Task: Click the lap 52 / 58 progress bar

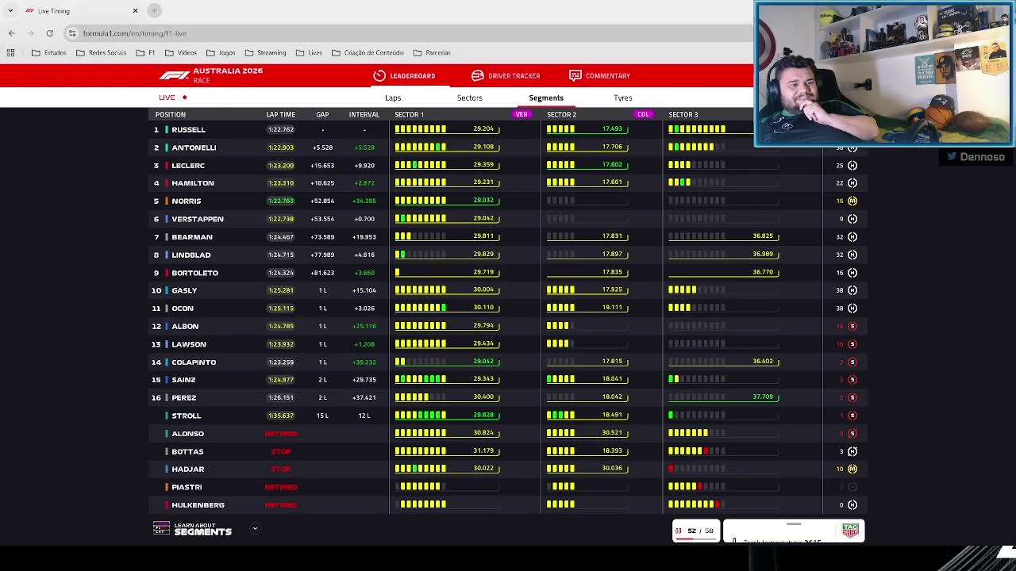Action: pos(695,538)
